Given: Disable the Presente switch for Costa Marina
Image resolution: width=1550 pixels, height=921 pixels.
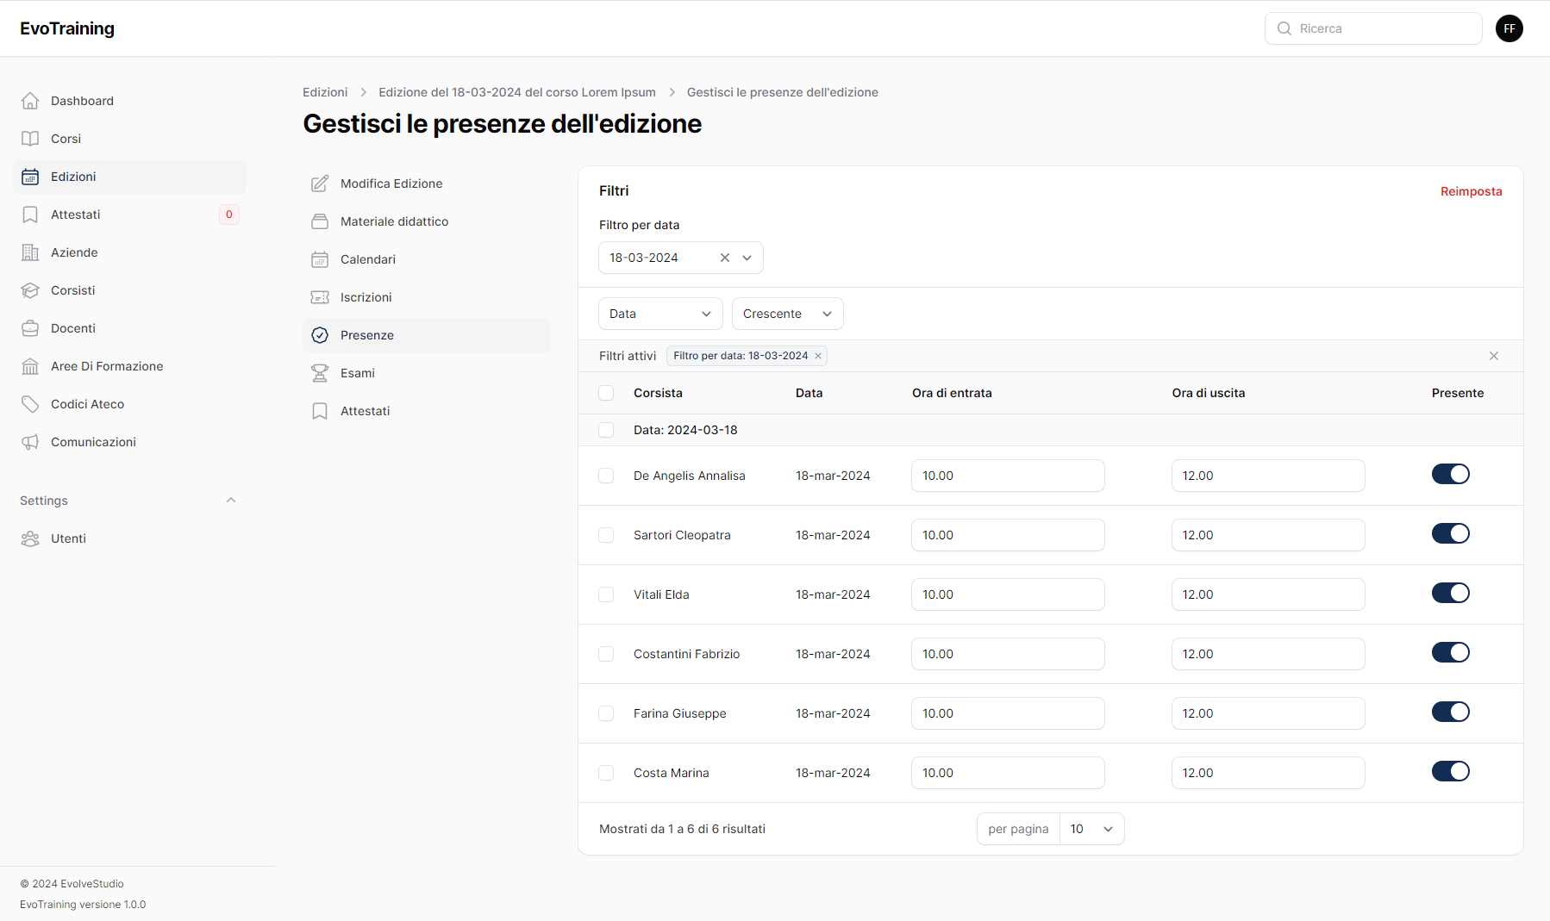Looking at the screenshot, I should point(1450,771).
